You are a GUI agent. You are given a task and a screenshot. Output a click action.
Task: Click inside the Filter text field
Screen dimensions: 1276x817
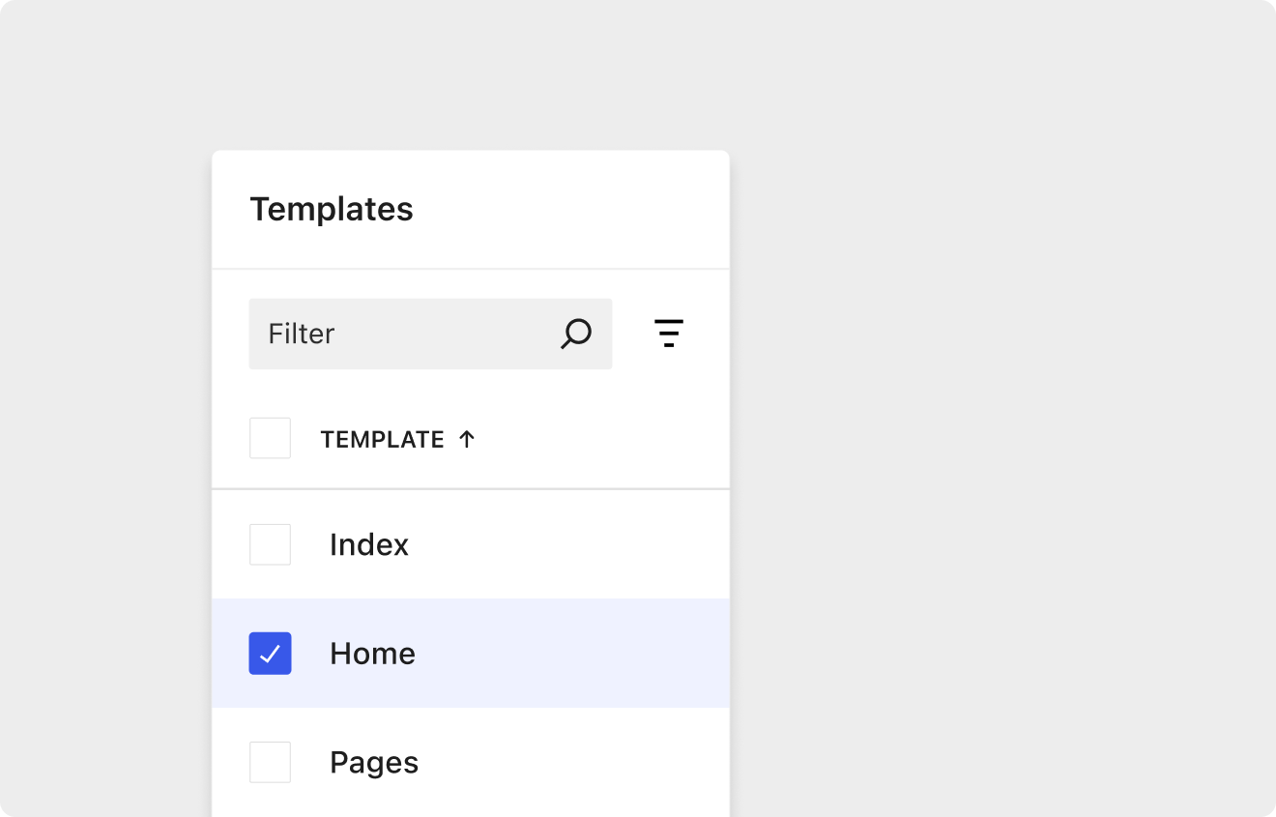pos(387,333)
